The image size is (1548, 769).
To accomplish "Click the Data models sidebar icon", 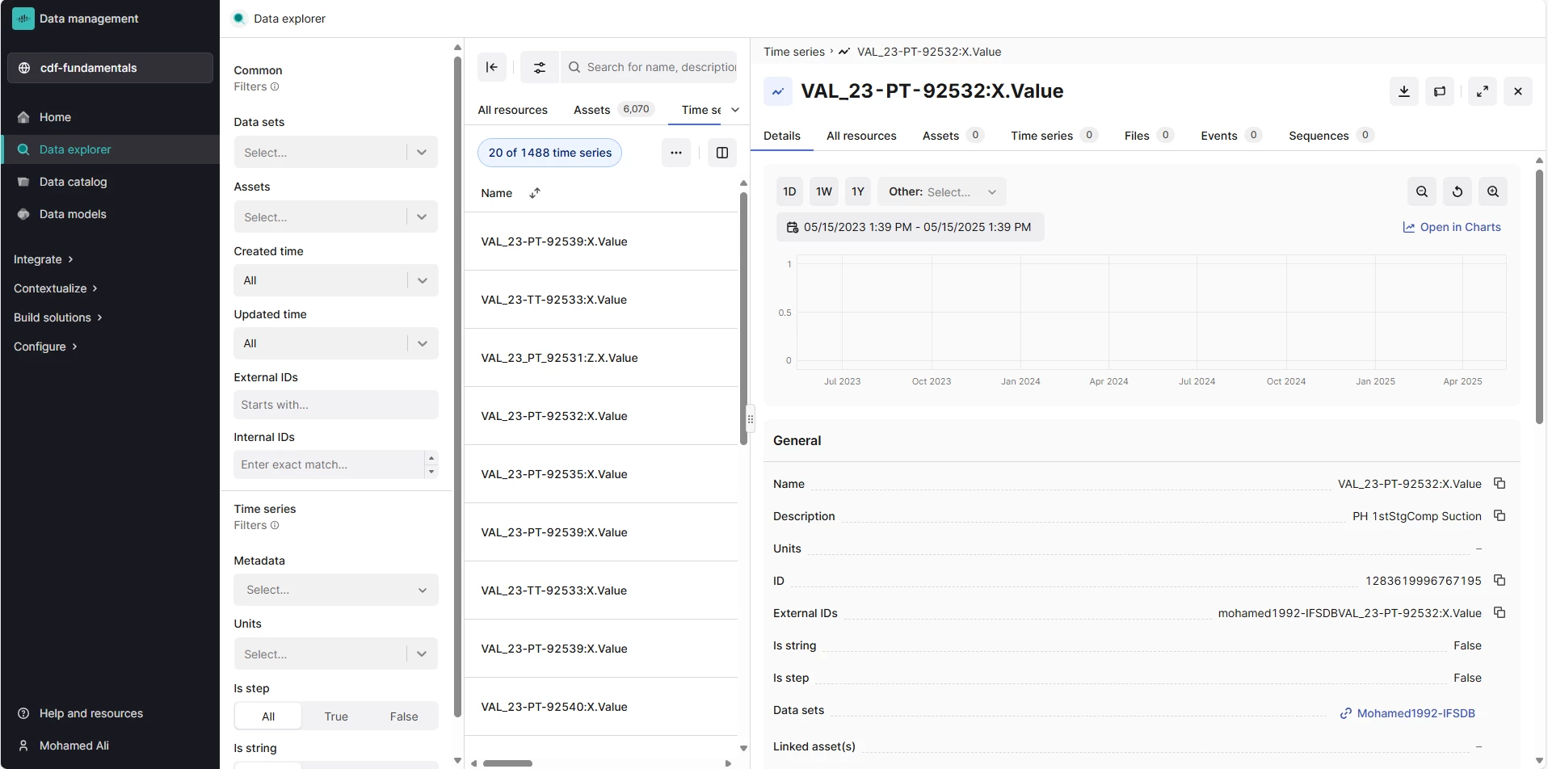I will [23, 214].
